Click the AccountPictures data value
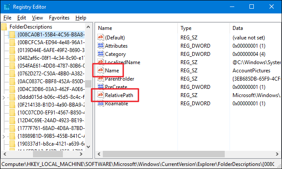The width and height of the screenshot is (282, 169). tap(251, 71)
